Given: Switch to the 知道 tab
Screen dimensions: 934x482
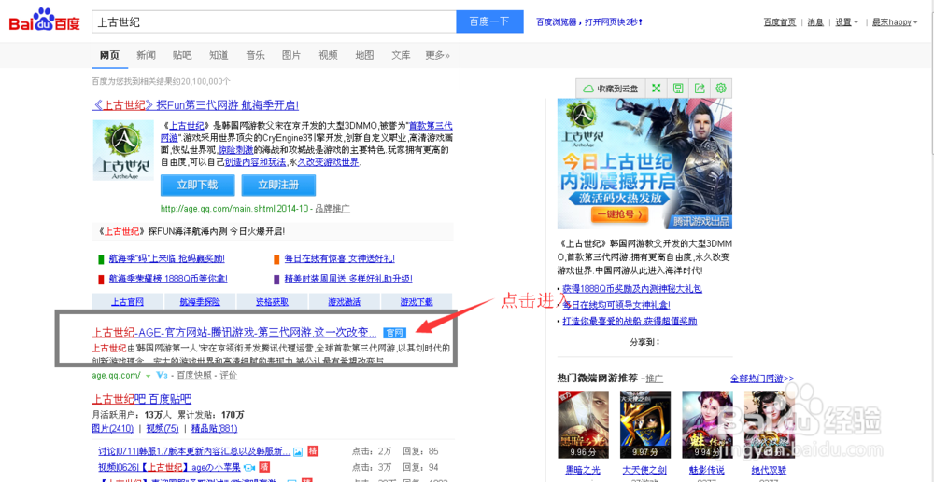Looking at the screenshot, I should point(219,55).
